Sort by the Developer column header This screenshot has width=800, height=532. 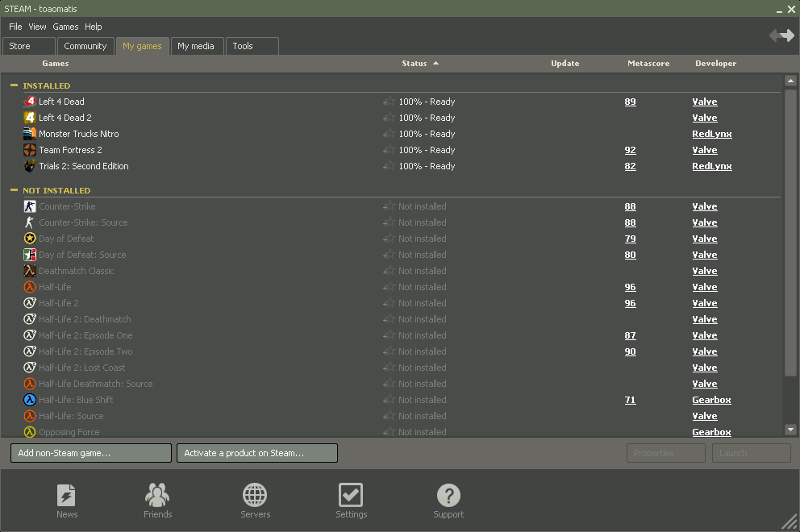coord(715,63)
